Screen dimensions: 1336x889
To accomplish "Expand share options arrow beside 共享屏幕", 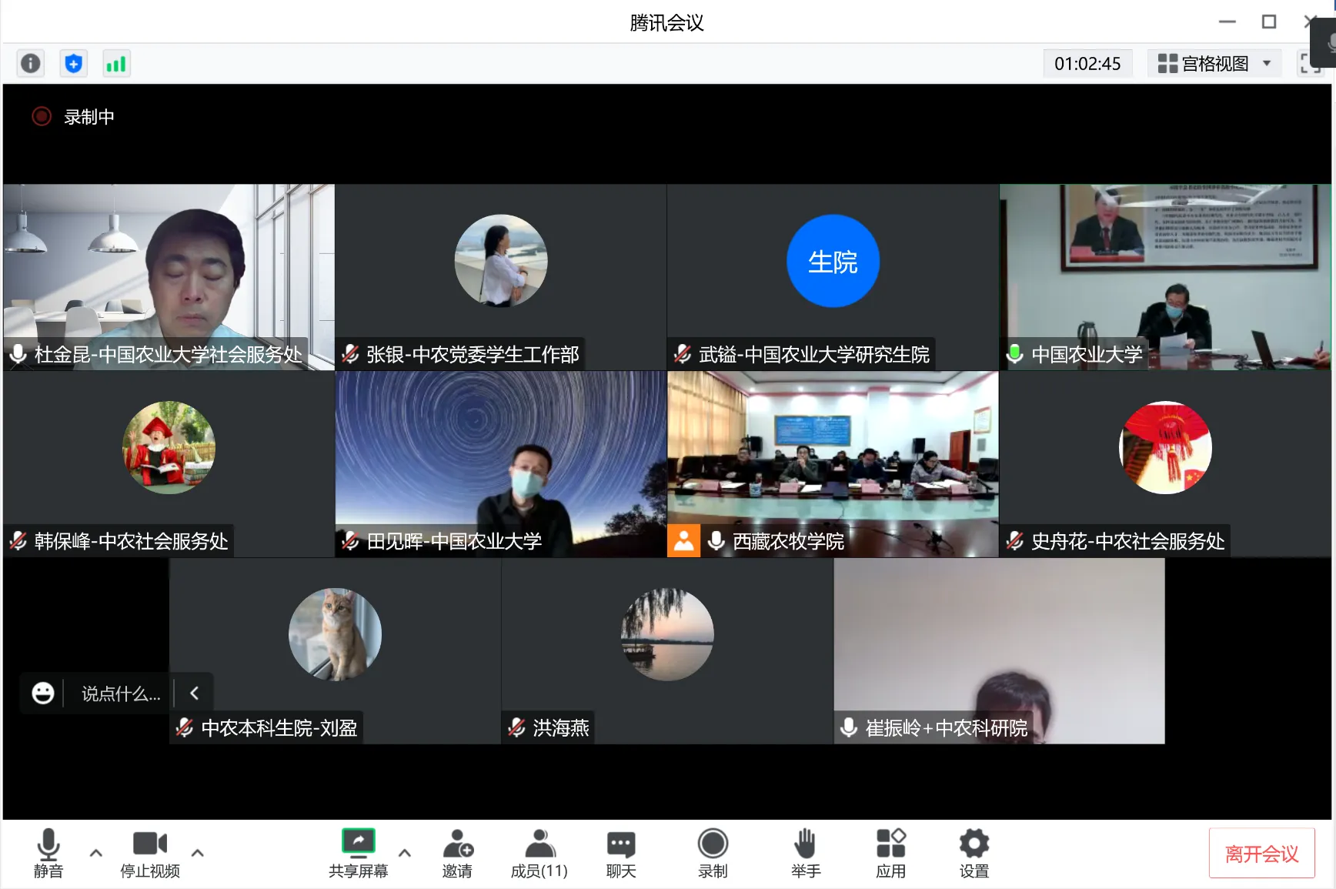I will tap(405, 853).
